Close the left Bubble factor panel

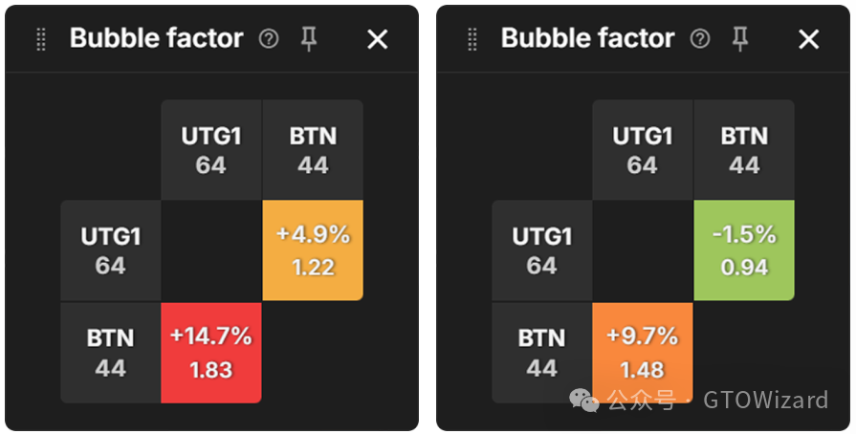coord(378,39)
